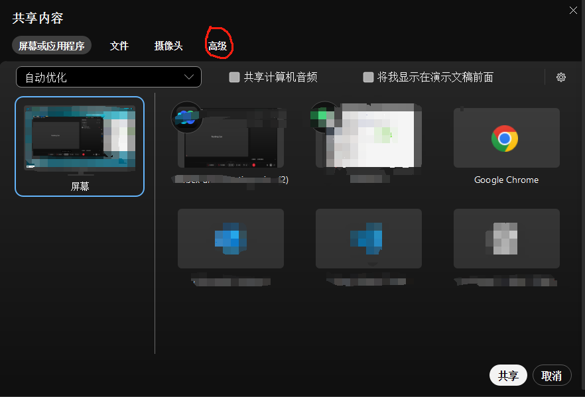585x397 pixels.
Task: Switch to the 文件 tab
Action: pos(119,46)
